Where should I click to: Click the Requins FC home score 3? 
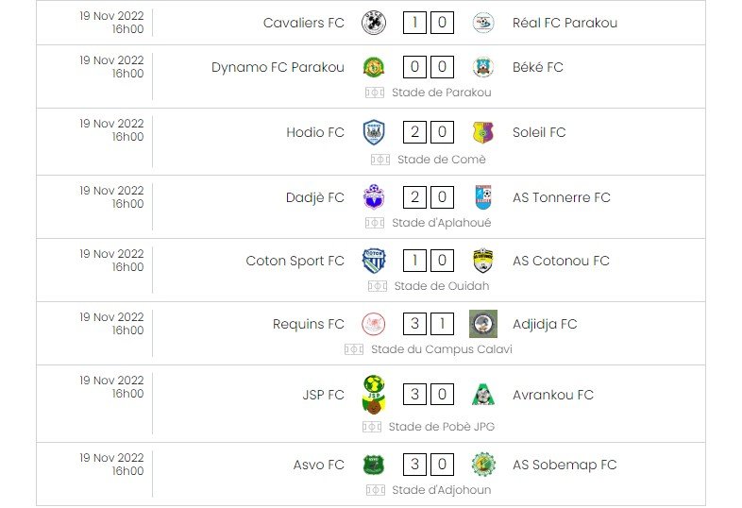coord(414,324)
